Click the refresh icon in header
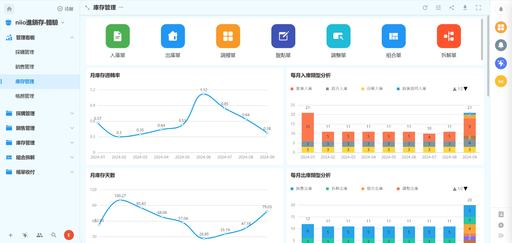 click(x=425, y=7)
